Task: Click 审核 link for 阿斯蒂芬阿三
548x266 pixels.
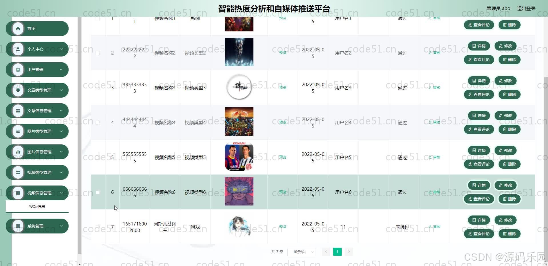Action: [x=435, y=227]
